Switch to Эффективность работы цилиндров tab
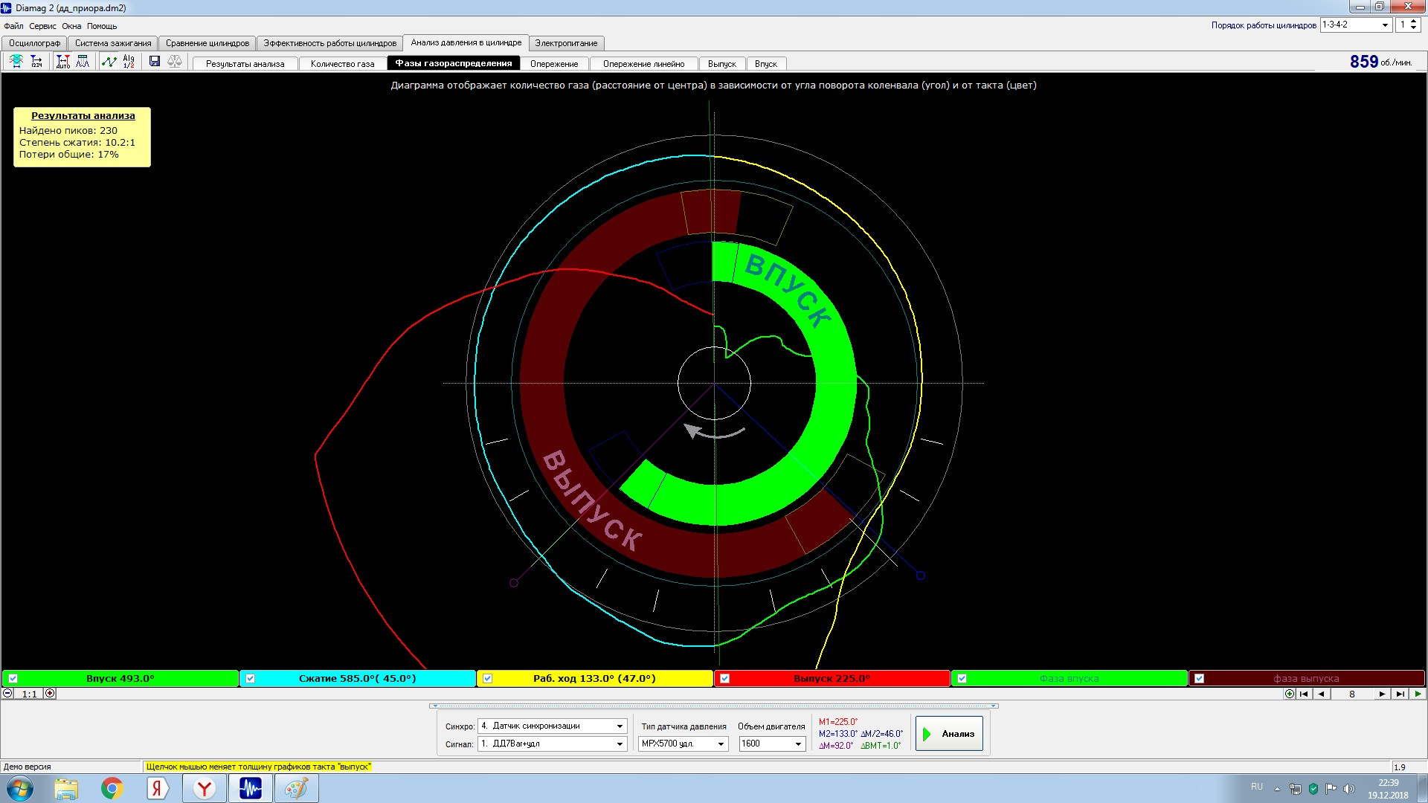1428x803 pixels. (330, 43)
